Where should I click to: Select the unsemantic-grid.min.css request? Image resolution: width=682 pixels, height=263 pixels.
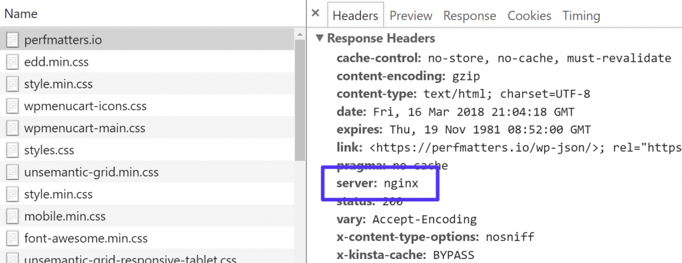(147, 172)
